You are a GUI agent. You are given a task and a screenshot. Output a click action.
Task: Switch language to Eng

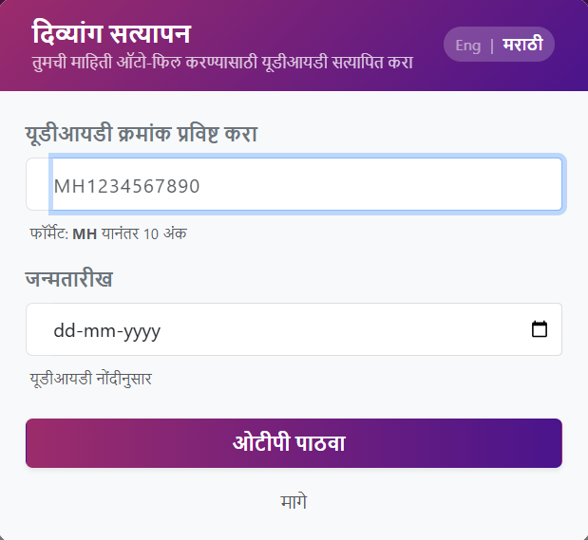tap(467, 46)
